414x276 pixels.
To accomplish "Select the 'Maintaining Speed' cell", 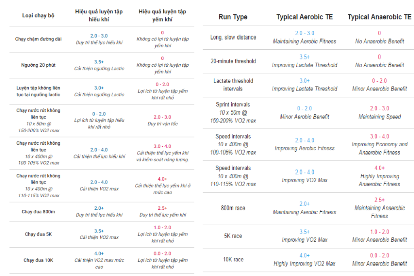I will point(379,117).
